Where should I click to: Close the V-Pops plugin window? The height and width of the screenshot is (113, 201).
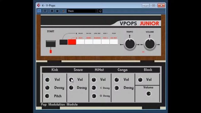(x=161, y=6)
